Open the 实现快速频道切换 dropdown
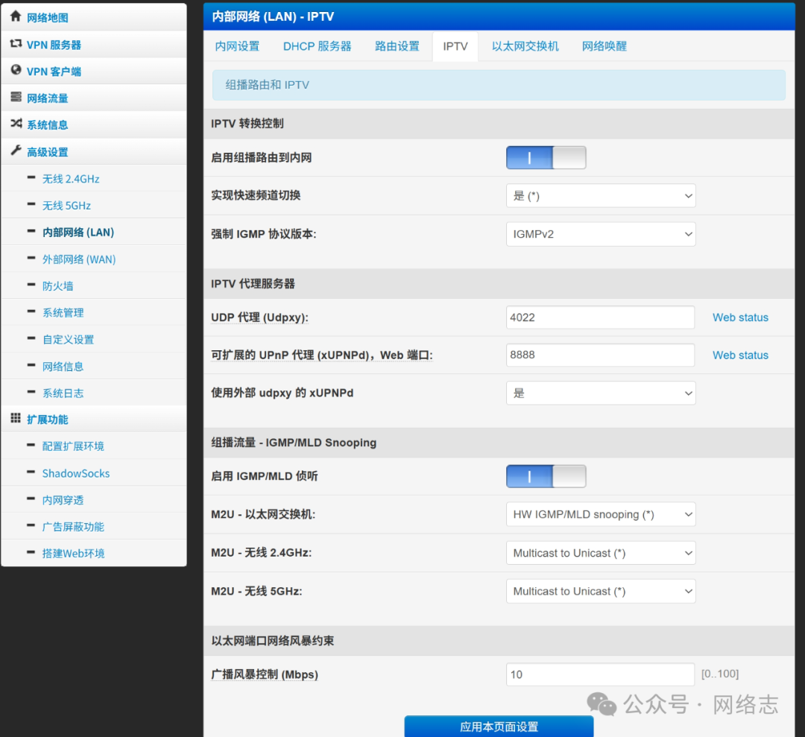Screen dimensions: 805x737 (x=600, y=196)
